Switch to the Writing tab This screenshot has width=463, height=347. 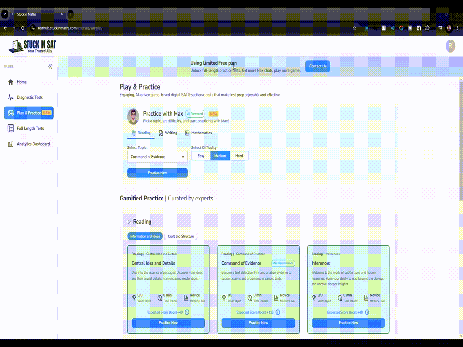click(x=168, y=133)
